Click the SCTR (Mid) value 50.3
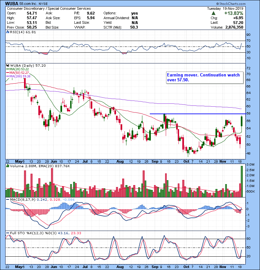The height and width of the screenshot is (270, 260). coord(134,27)
